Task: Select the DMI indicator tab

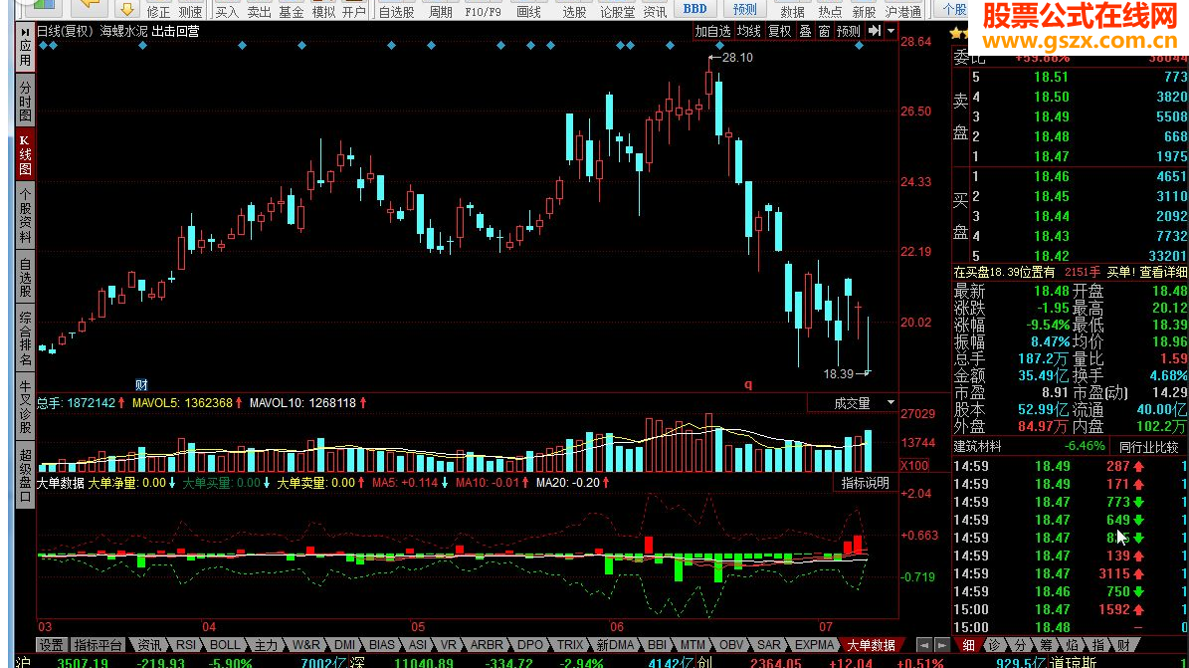Action: point(344,645)
